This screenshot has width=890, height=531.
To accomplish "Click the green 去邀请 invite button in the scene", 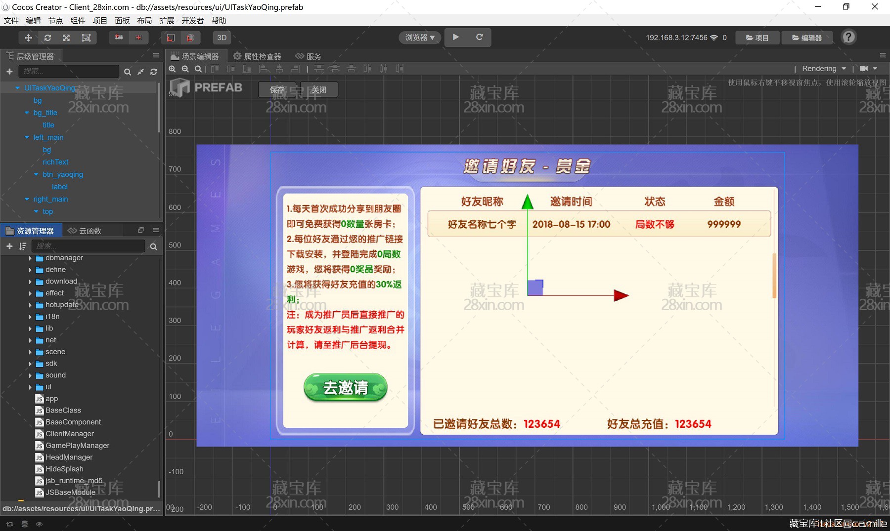I will pyautogui.click(x=345, y=387).
